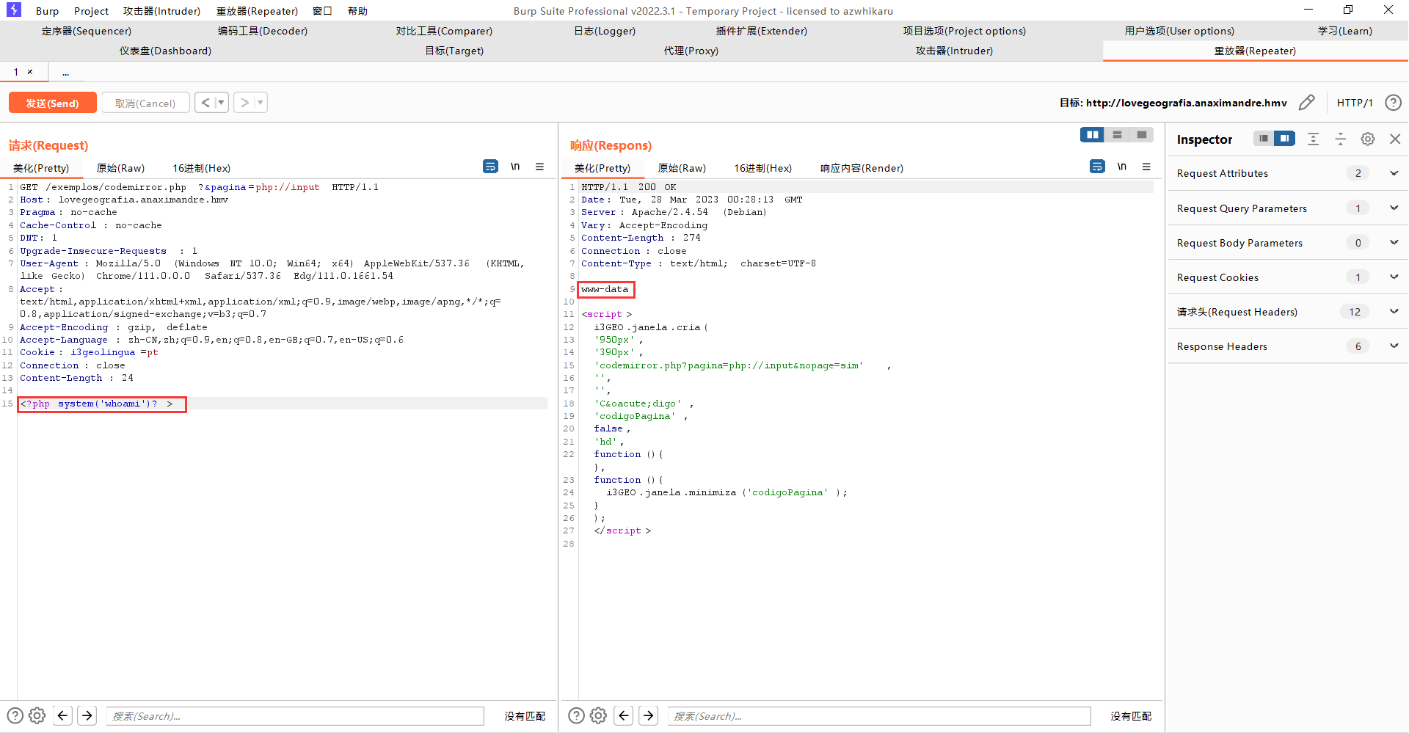Screen dimensions: 1409x733
Task: Go to previous response search match
Action: [625, 715]
